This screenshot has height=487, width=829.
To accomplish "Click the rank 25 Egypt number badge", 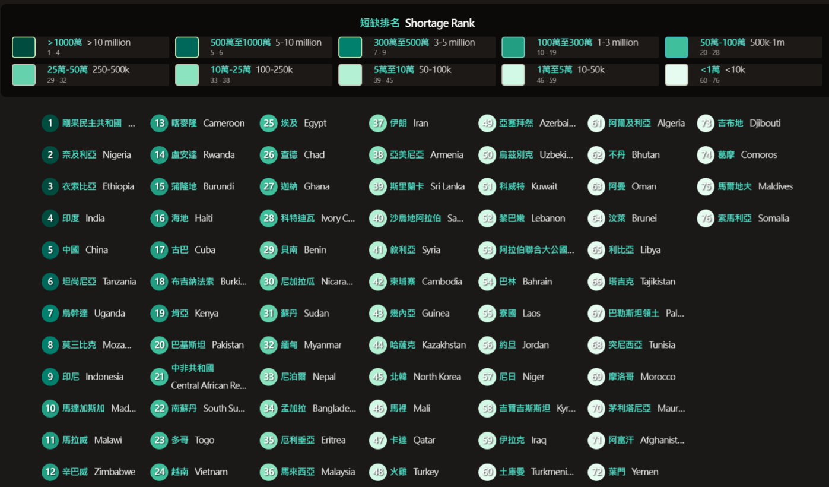I will coord(269,124).
